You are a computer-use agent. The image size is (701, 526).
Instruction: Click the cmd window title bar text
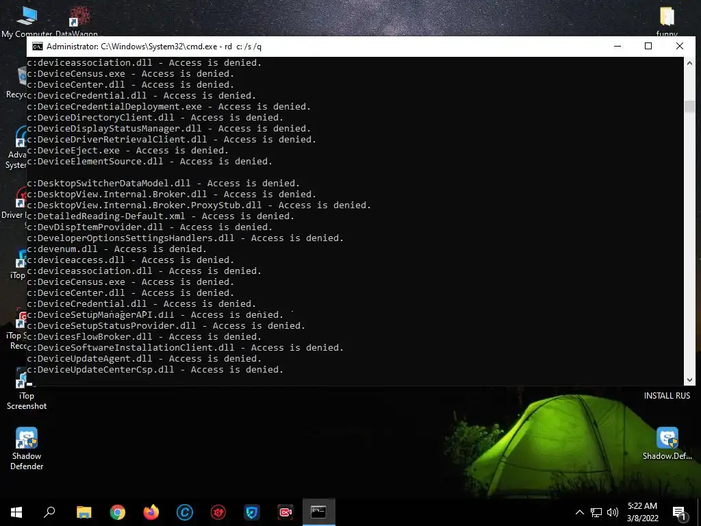click(154, 47)
